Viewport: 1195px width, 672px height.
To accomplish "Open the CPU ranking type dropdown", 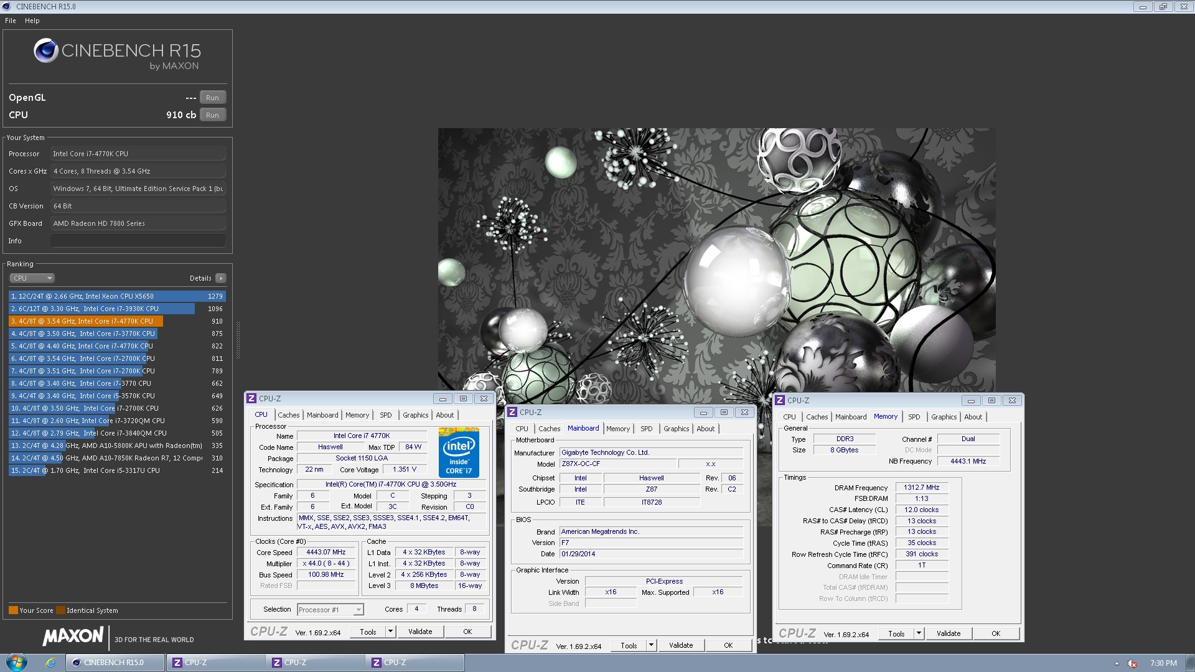I will point(32,278).
